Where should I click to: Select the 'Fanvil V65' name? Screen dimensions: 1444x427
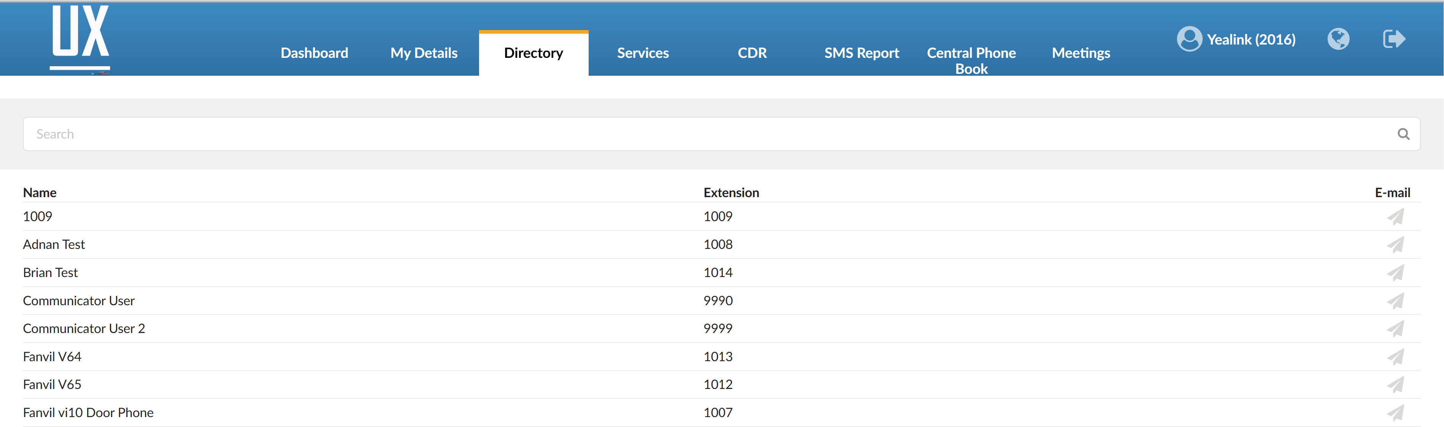pos(52,384)
